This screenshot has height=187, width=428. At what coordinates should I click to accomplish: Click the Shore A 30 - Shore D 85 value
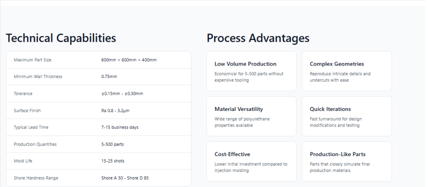[x=125, y=178]
